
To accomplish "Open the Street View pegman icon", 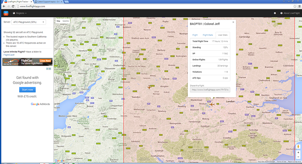I will click(x=298, y=146).
